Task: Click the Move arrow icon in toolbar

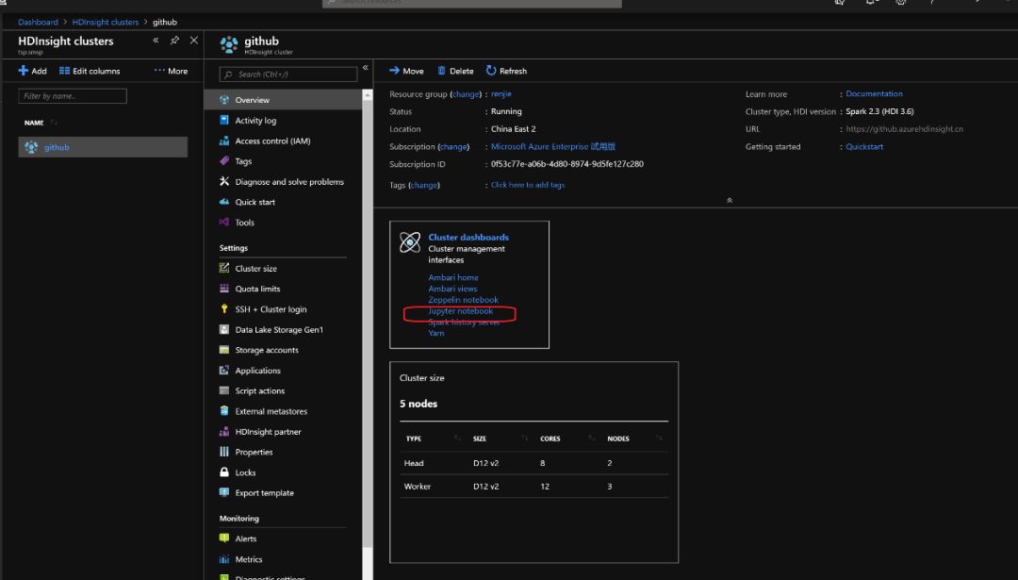Action: pos(395,71)
